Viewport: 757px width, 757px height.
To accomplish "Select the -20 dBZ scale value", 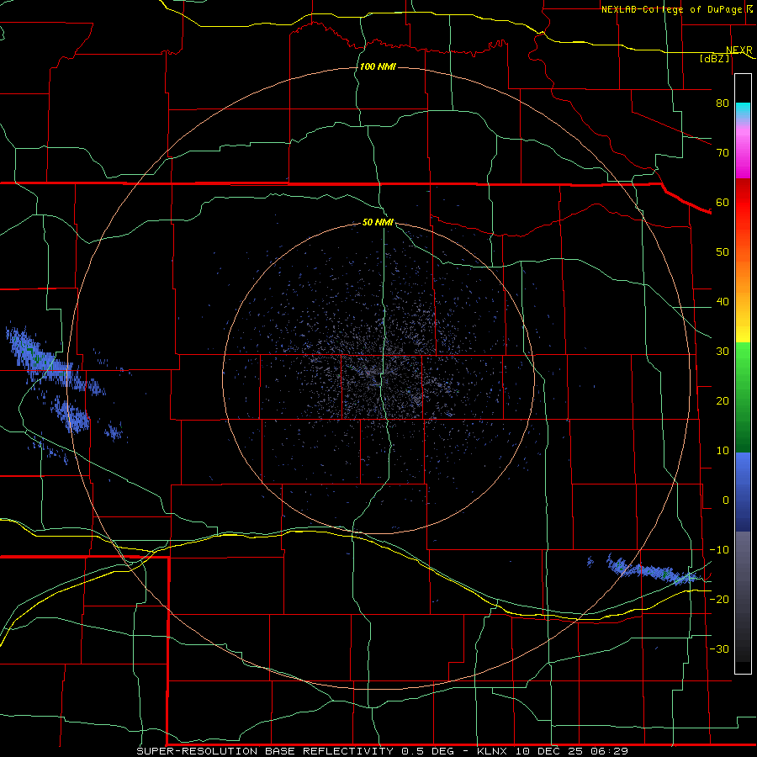I will [719, 599].
